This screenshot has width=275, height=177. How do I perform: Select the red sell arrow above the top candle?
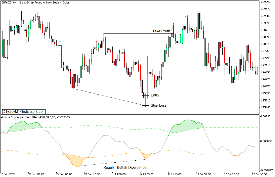(x=19, y=9)
